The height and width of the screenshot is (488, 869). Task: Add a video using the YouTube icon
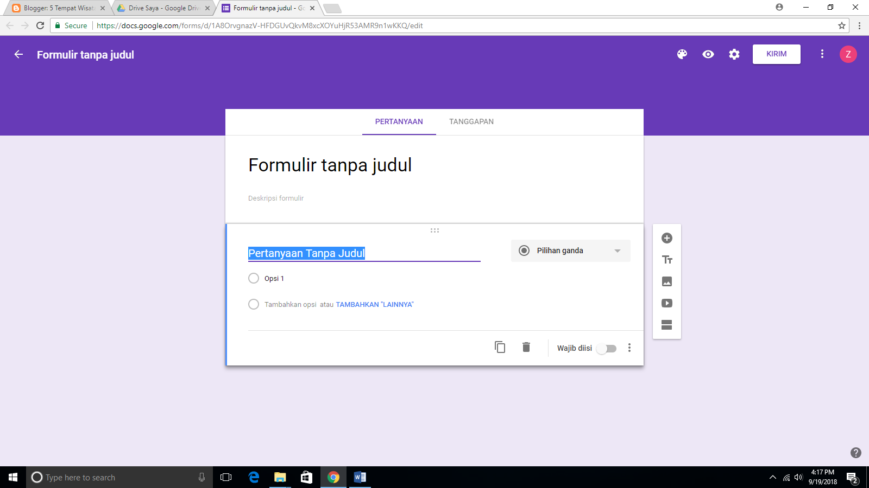666,303
